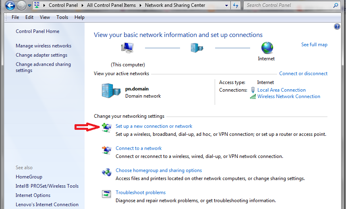Open Change adapter settings link

point(41,55)
